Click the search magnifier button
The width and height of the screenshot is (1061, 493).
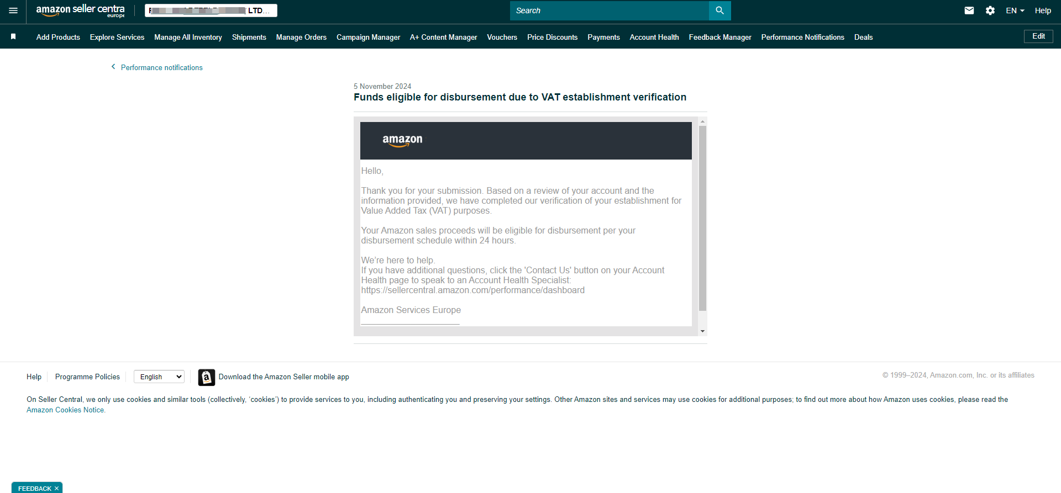719,10
